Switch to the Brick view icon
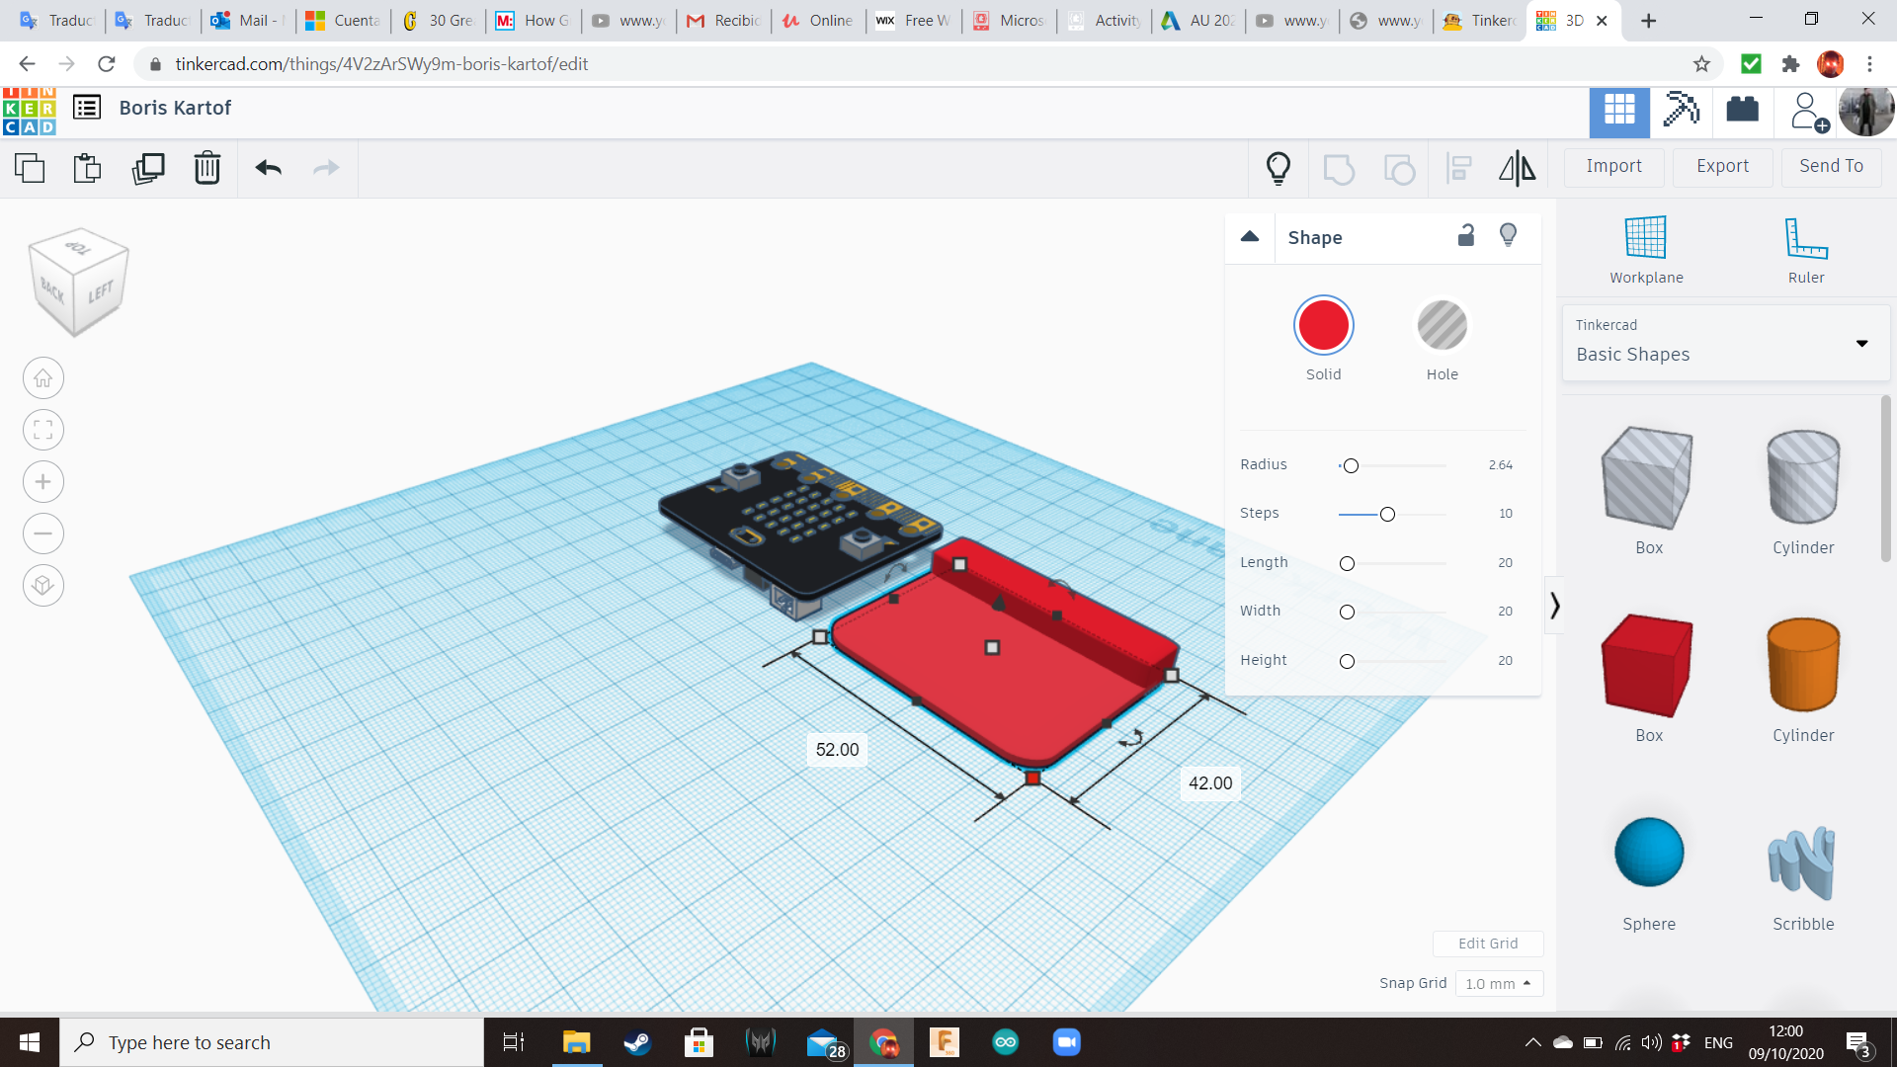Viewport: 1897px width, 1067px height. pyautogui.click(x=1742, y=112)
